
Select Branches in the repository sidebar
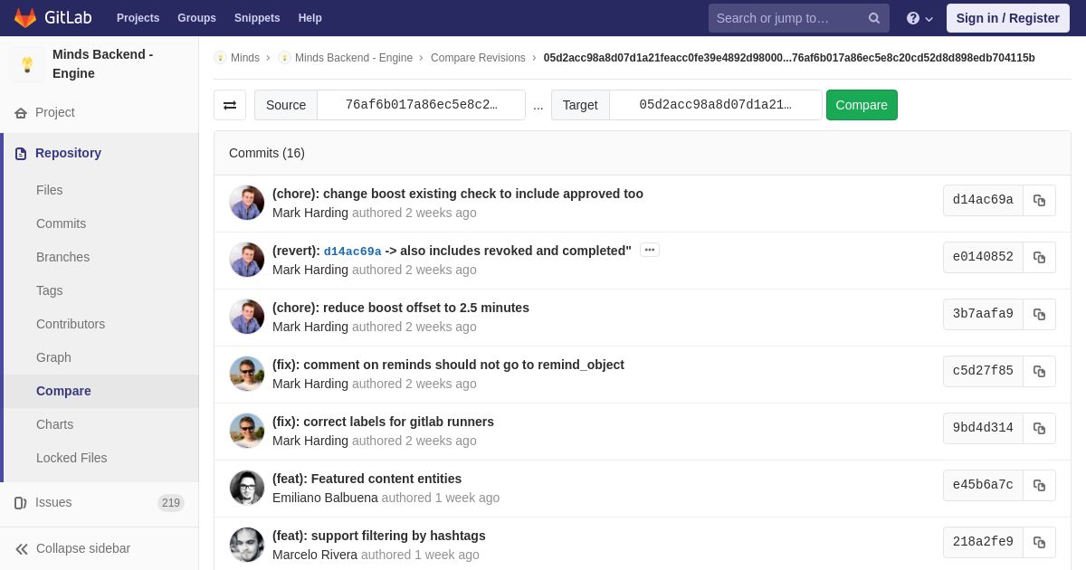click(x=62, y=257)
